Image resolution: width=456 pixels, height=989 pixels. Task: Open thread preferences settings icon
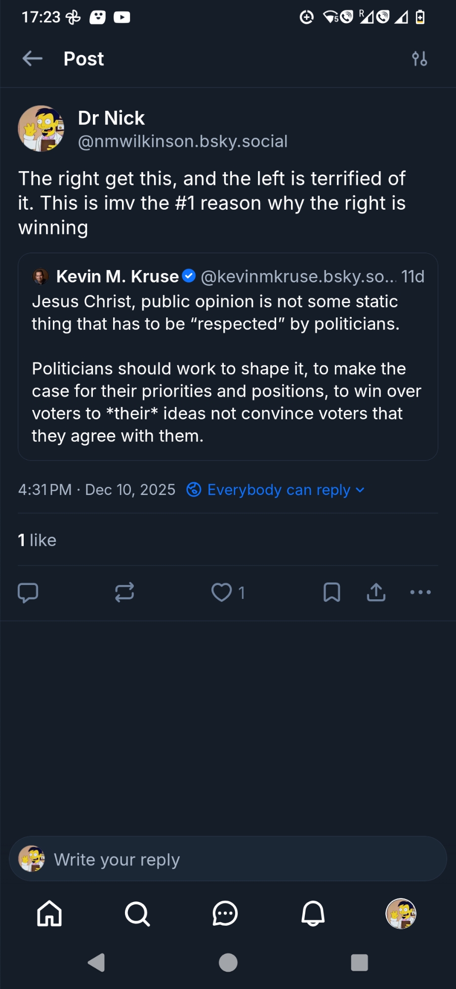pos(419,59)
